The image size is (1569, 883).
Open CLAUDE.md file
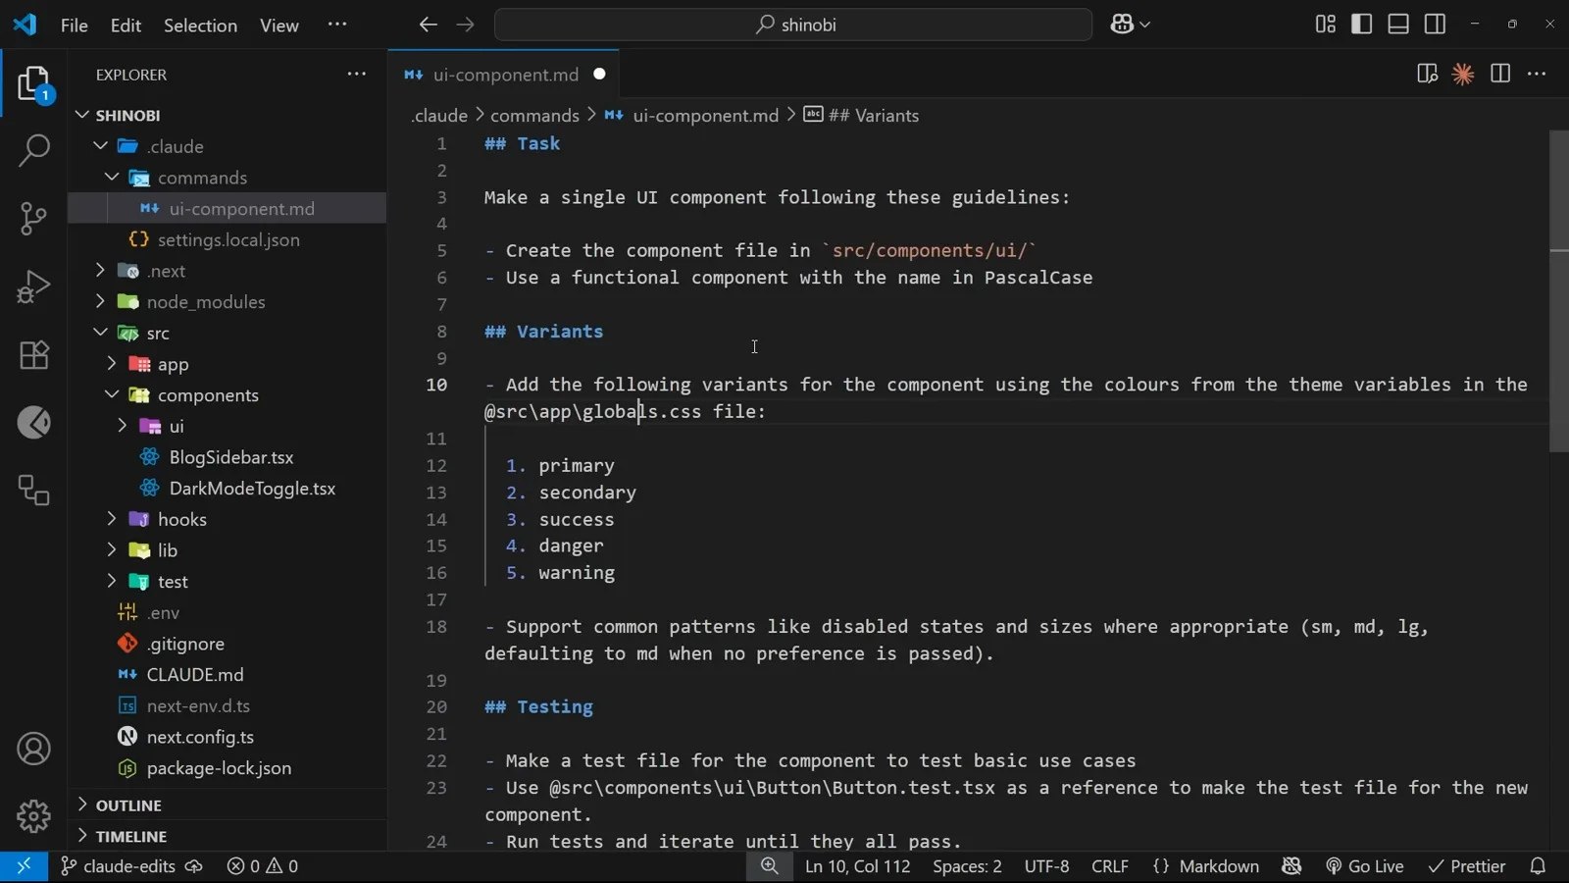click(x=195, y=675)
